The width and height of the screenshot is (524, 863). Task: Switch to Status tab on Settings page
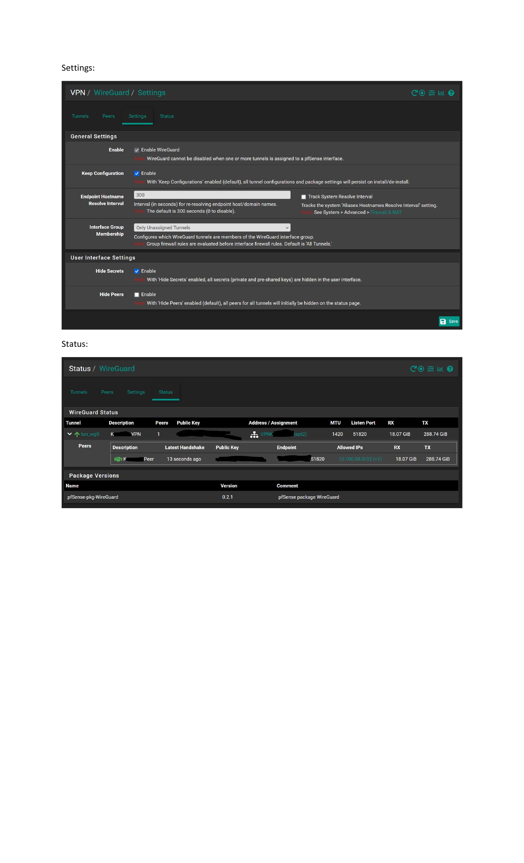[x=167, y=116]
